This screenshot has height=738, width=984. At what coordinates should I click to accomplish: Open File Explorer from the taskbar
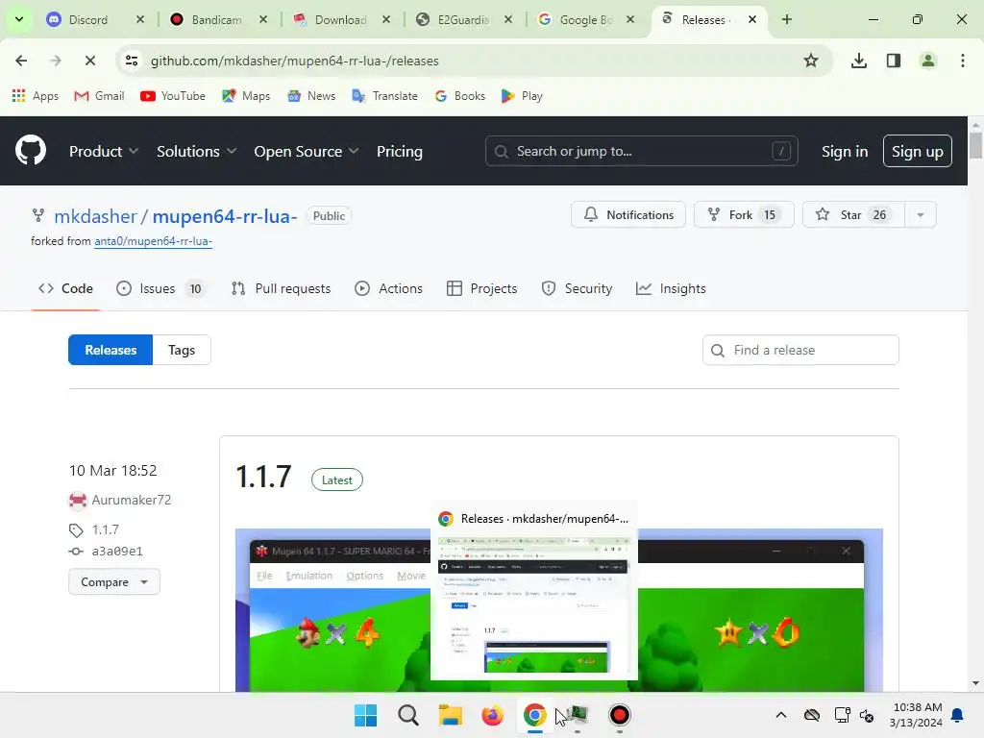coord(450,715)
